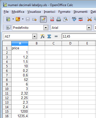This screenshot has height=118, width=96.
Task: Expand the Name Box dropdown arrow
Action: click(35, 36)
